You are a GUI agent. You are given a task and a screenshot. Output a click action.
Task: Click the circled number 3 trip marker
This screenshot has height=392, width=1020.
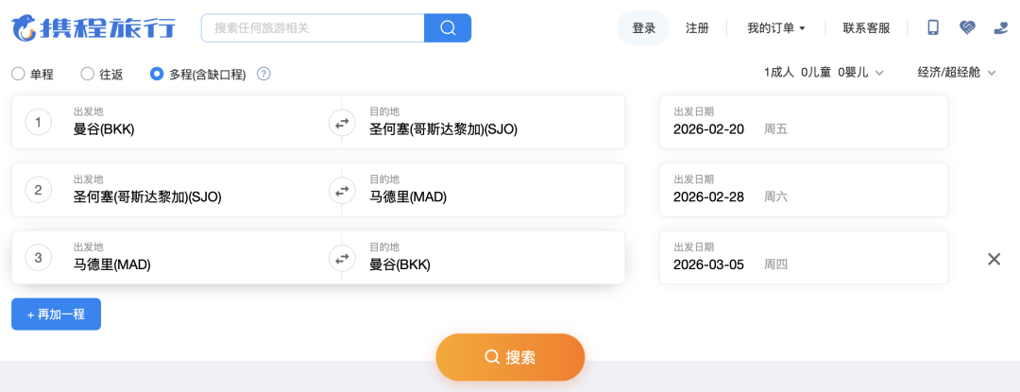[x=39, y=258]
